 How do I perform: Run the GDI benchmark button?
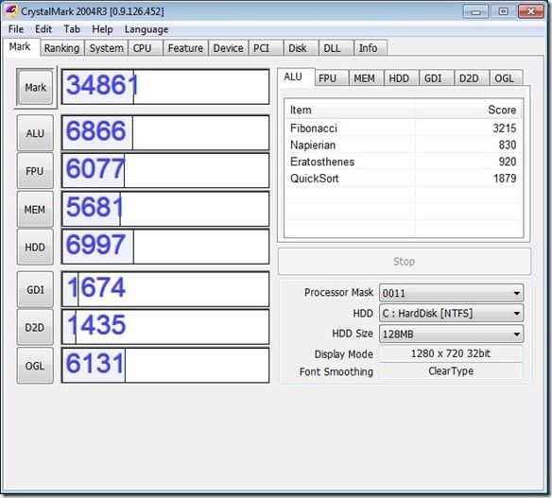click(x=35, y=290)
